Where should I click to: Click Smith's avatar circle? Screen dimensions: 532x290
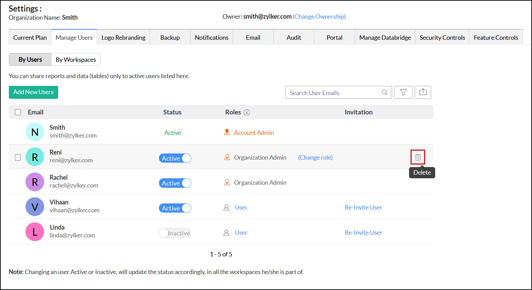click(35, 132)
